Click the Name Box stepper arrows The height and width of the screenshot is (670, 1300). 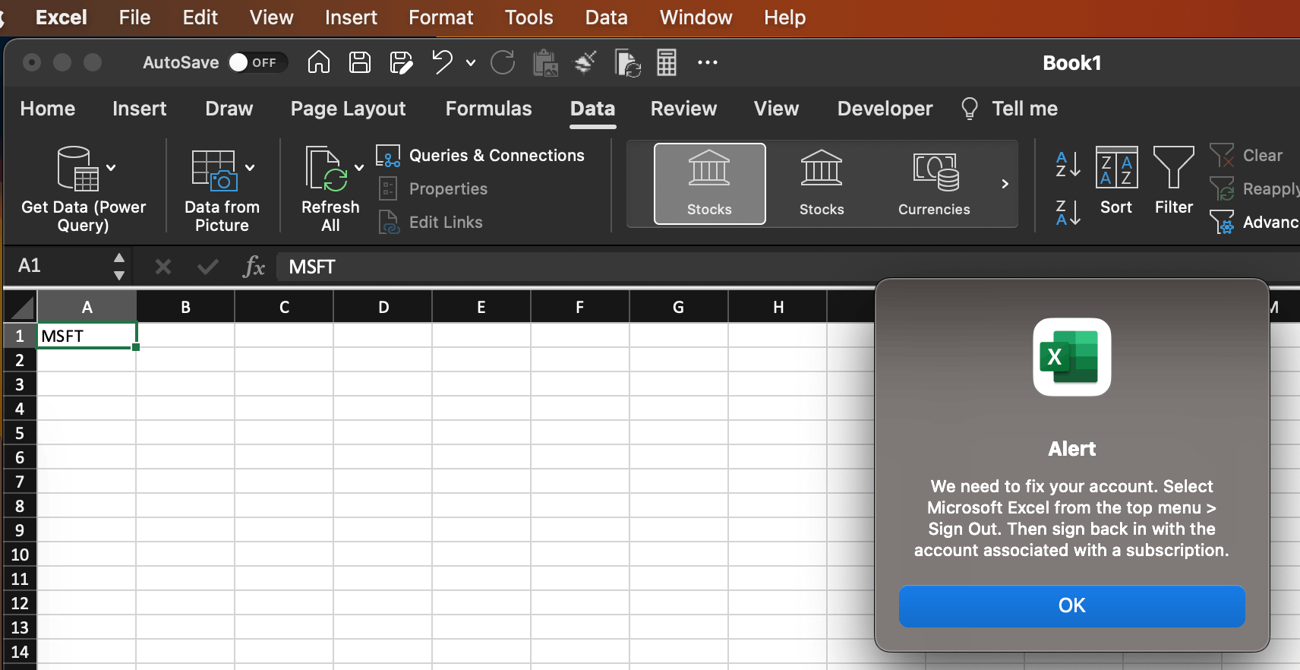pos(119,267)
